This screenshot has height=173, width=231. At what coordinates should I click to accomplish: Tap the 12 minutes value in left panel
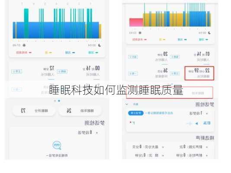49,68
